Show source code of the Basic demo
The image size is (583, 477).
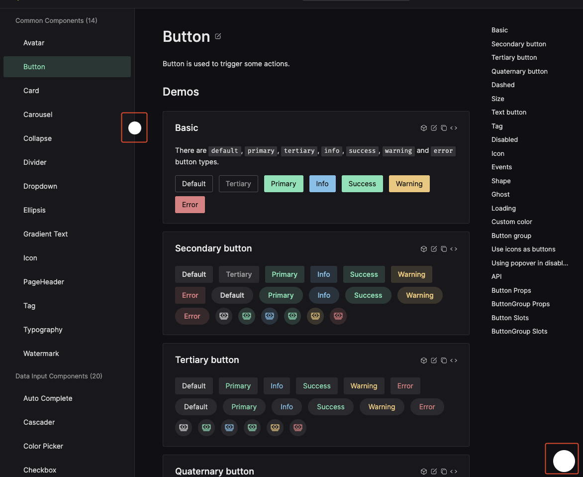(x=453, y=128)
